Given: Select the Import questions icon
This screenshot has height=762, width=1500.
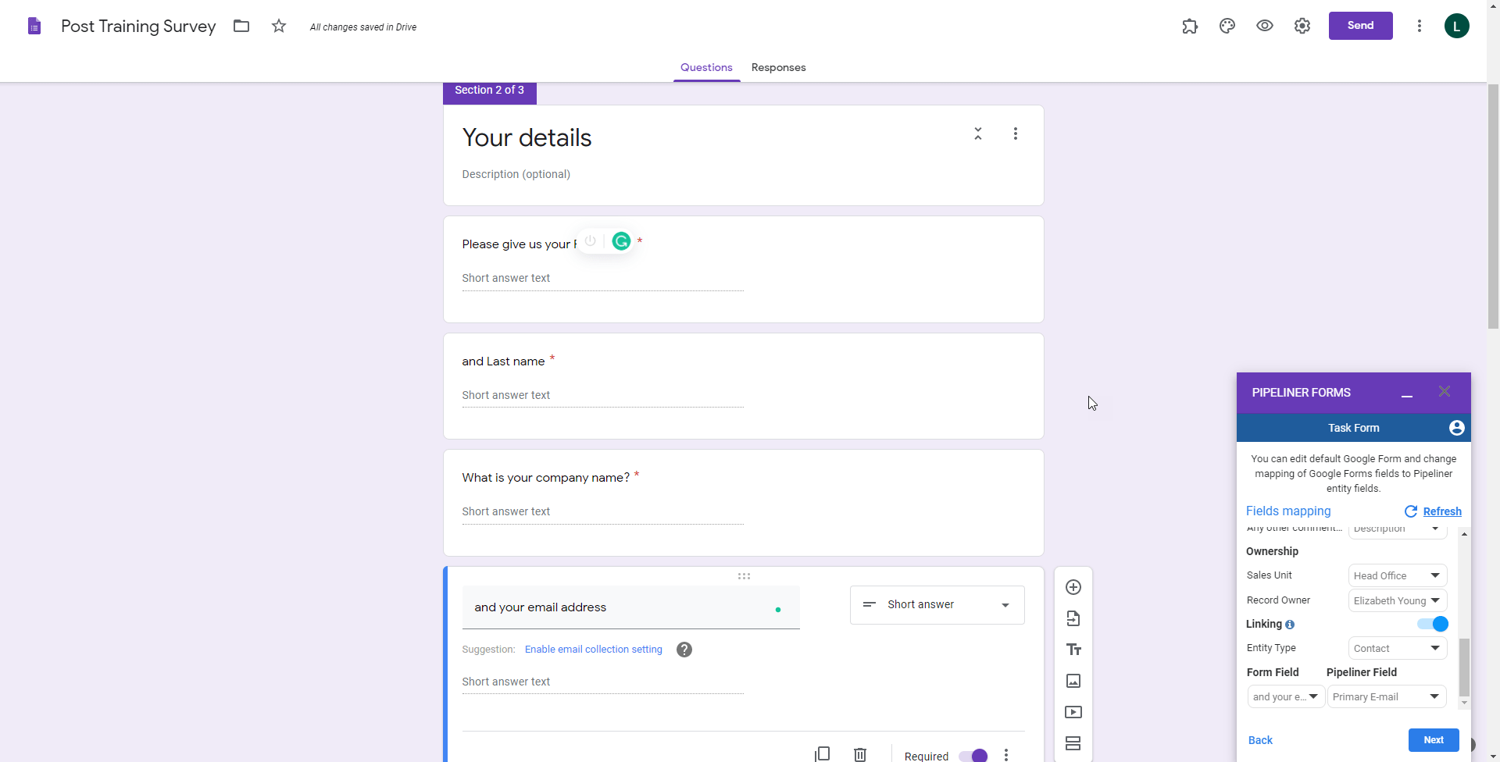Looking at the screenshot, I should (x=1073, y=618).
